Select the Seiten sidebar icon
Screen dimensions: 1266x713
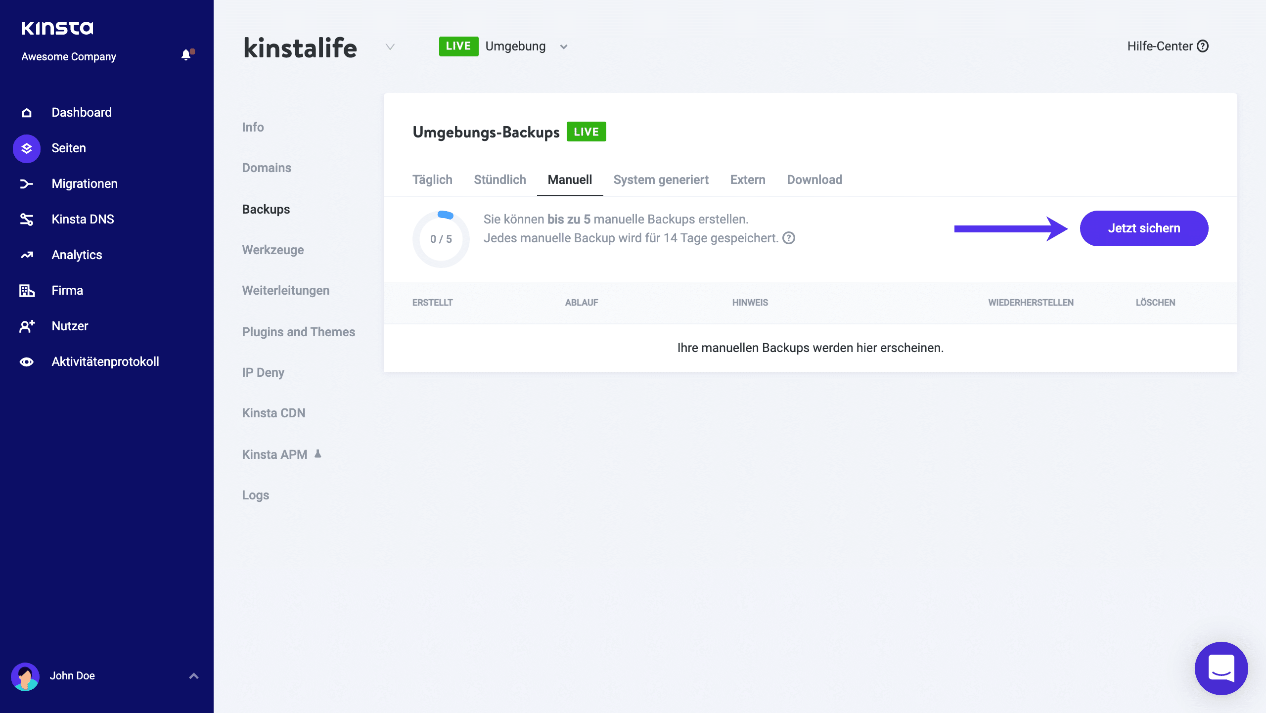(x=26, y=148)
